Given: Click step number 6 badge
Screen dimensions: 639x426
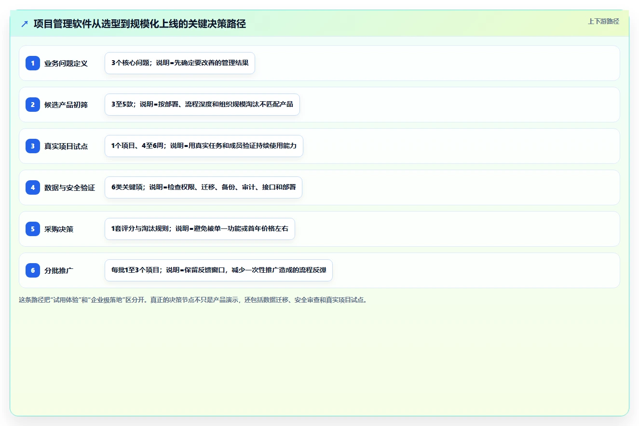Looking at the screenshot, I should point(33,270).
